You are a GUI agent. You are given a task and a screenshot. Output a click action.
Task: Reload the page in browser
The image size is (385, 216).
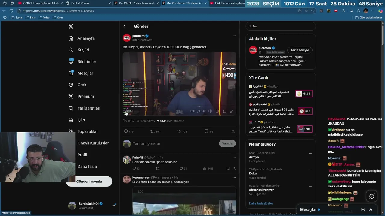(11, 10)
